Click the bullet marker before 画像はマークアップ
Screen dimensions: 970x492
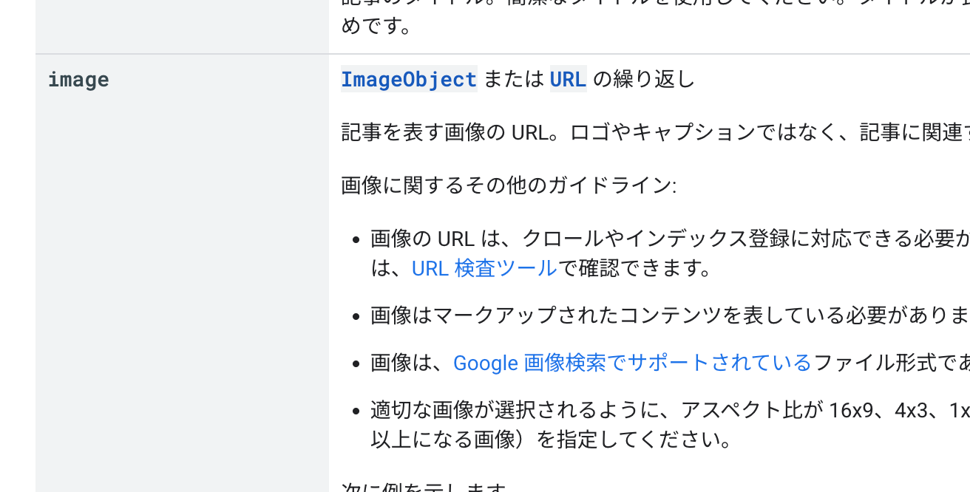(x=356, y=316)
